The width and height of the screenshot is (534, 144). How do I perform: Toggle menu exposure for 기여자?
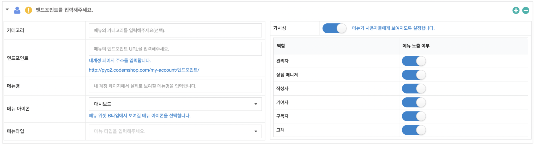tap(414, 103)
